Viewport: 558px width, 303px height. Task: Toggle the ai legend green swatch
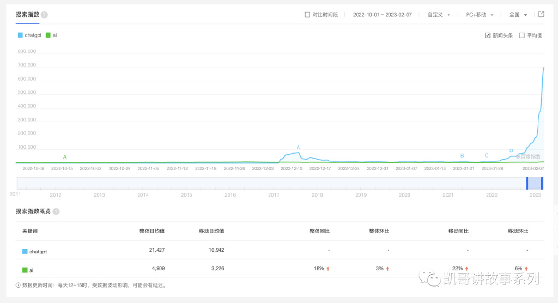pyautogui.click(x=48, y=35)
